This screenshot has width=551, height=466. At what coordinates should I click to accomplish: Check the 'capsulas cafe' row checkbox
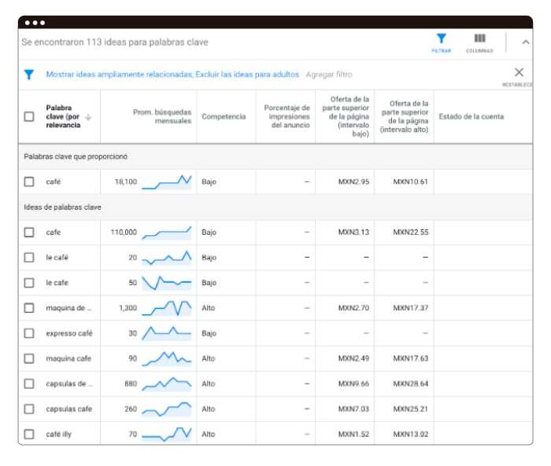[29, 409]
